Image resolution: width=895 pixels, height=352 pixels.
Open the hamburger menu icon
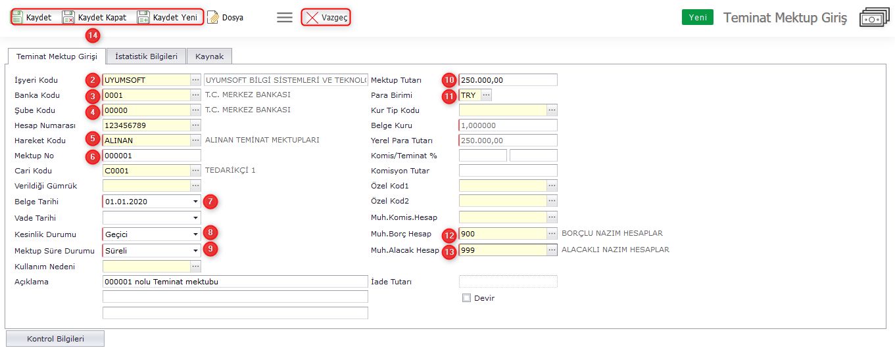pos(285,18)
